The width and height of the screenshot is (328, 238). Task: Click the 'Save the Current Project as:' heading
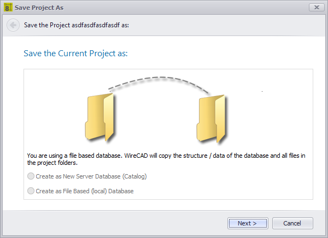[x=75, y=53]
